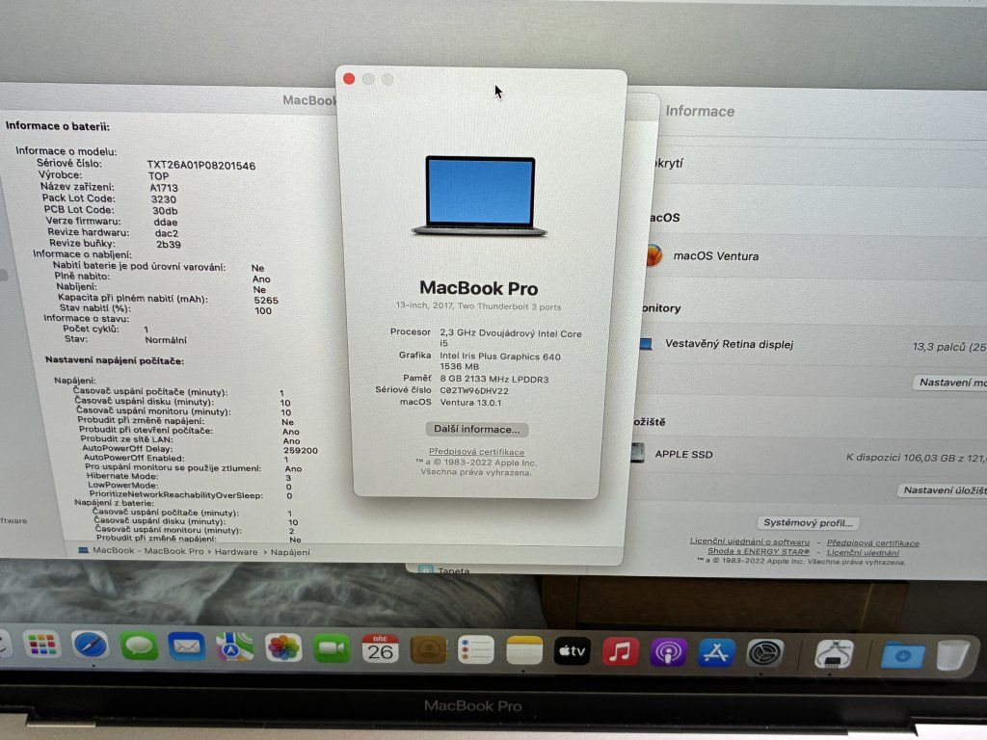Open the display settings button under monitors
Image resolution: width=987 pixels, height=740 pixels.
[949, 383]
